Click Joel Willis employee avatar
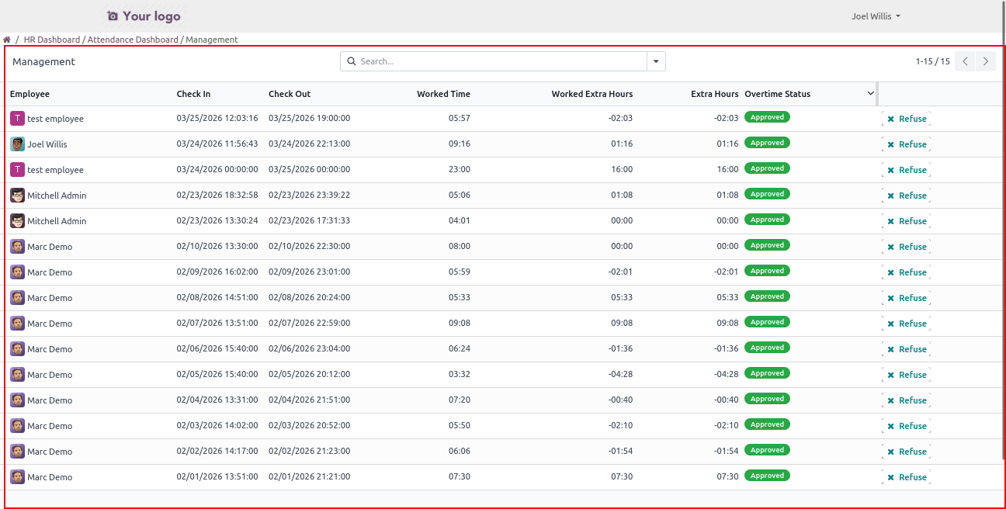Viewport: 1006px width, 509px height. [17, 144]
